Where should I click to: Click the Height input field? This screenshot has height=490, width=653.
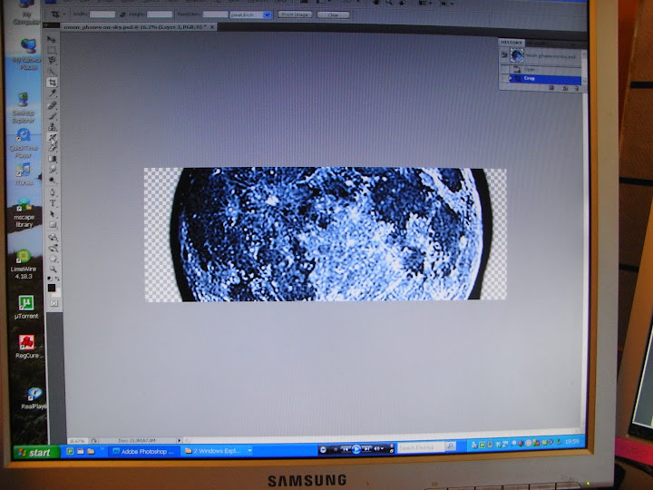(160, 15)
